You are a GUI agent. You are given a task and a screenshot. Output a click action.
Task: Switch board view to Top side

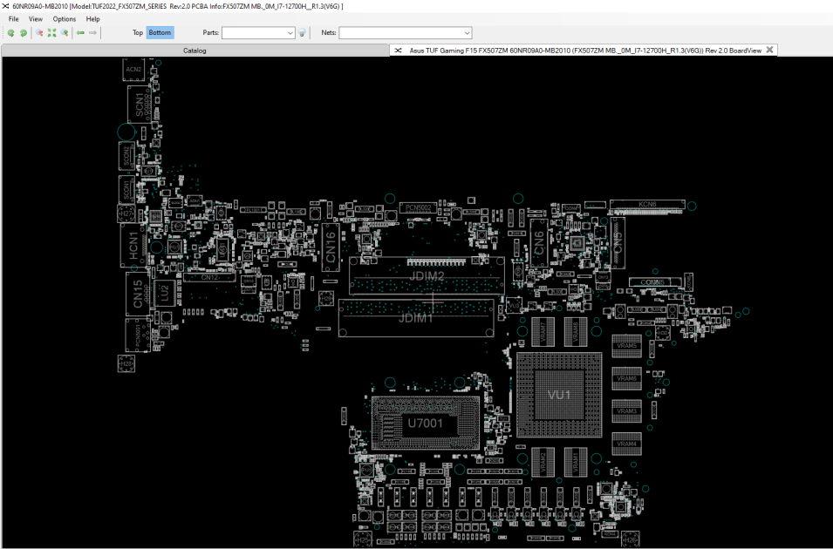(x=138, y=33)
